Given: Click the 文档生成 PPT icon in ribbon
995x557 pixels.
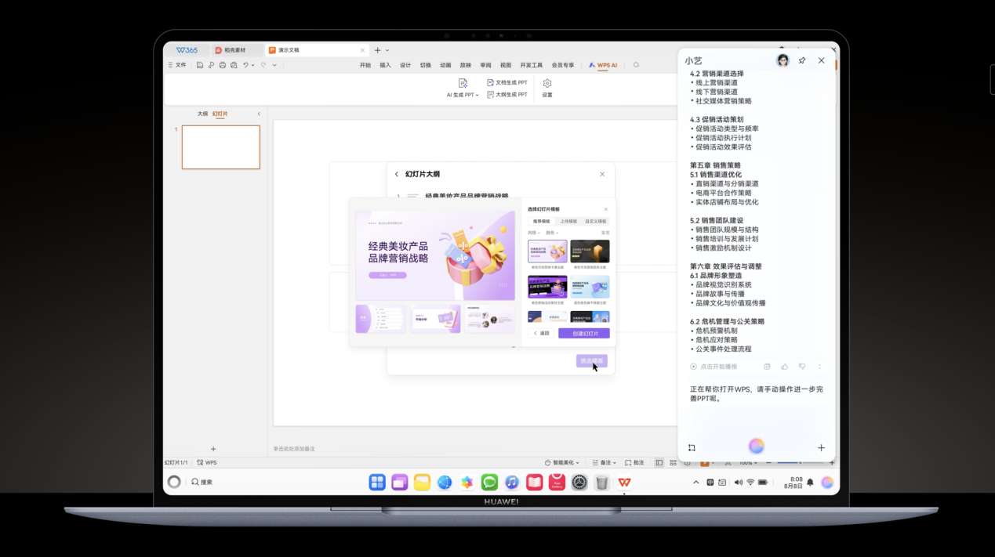Looking at the screenshot, I should click(491, 82).
